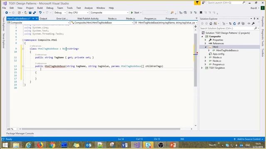The height and width of the screenshot is (149, 266).
Task: Click the search magnifier in Solution Explorer
Action: click(x=256, y=28)
